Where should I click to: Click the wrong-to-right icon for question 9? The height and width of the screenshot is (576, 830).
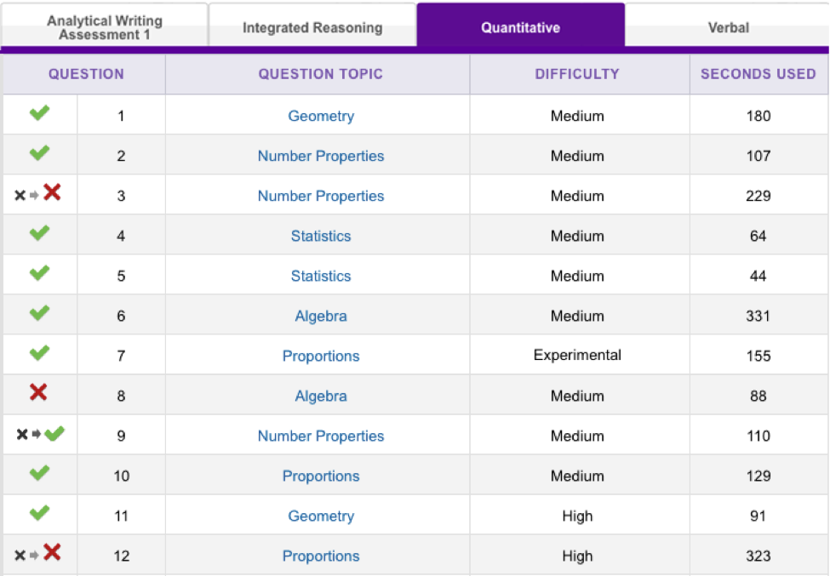[x=39, y=435]
